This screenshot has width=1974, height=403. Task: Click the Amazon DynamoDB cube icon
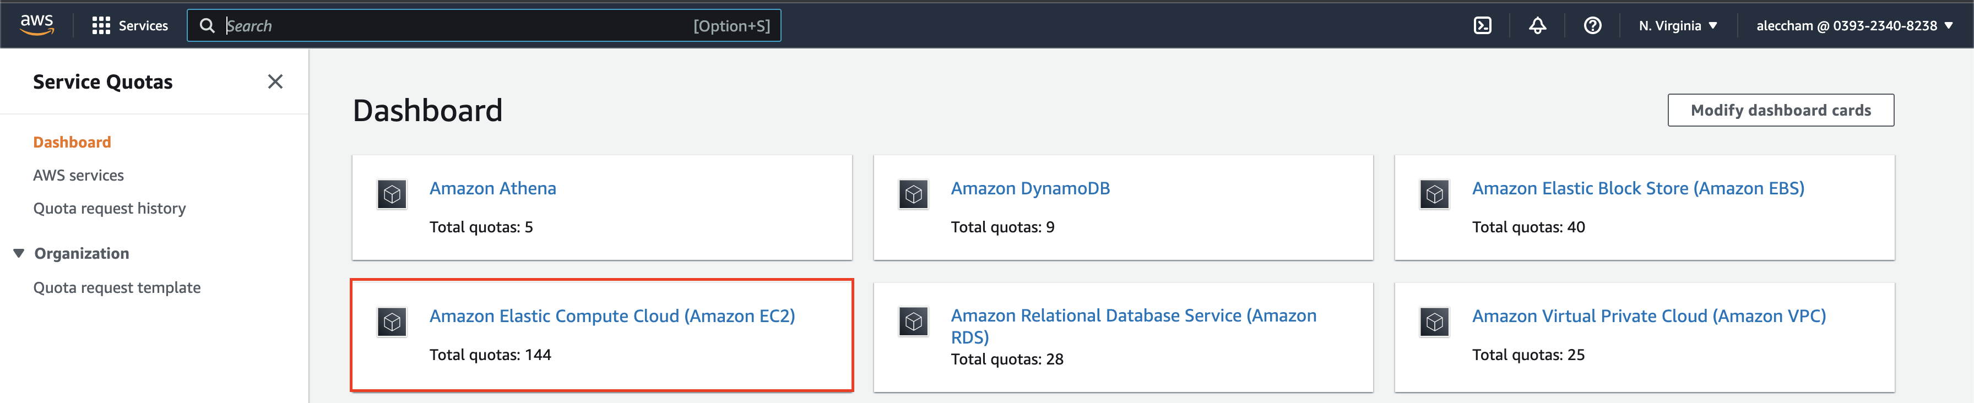tap(913, 194)
